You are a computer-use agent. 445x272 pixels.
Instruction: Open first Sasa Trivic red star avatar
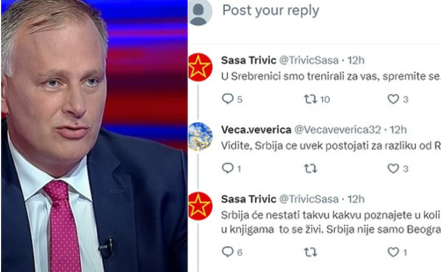point(200,67)
